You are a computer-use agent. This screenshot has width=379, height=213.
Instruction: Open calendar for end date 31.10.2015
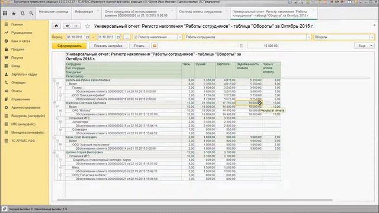click(x=118, y=37)
